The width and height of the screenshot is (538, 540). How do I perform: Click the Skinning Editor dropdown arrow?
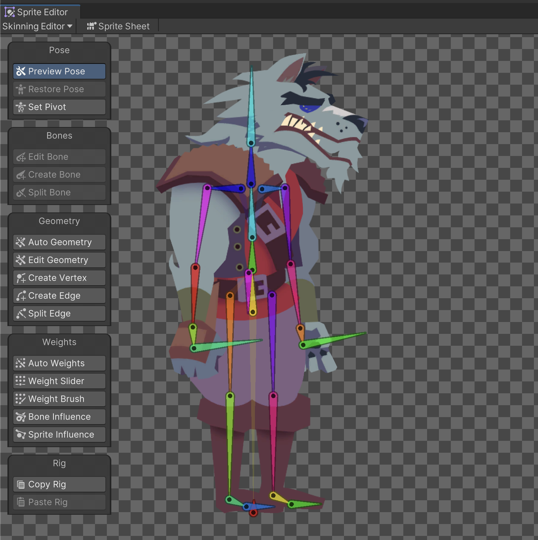pos(70,26)
